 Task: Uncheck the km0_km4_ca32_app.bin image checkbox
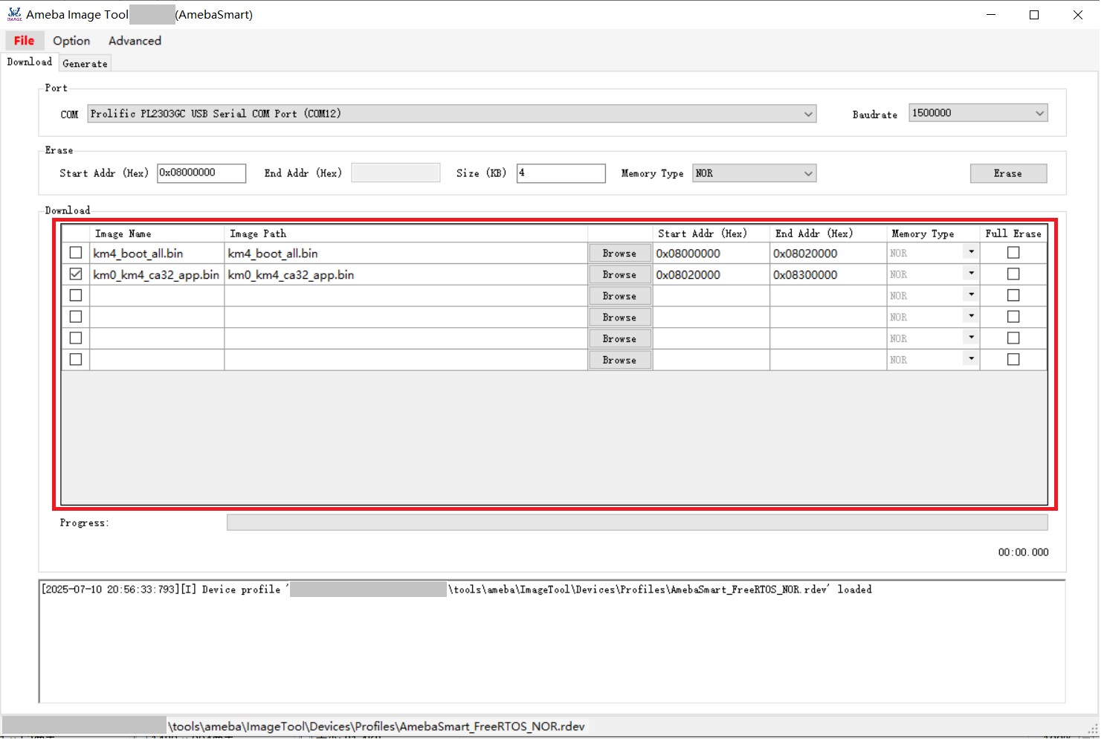point(76,274)
